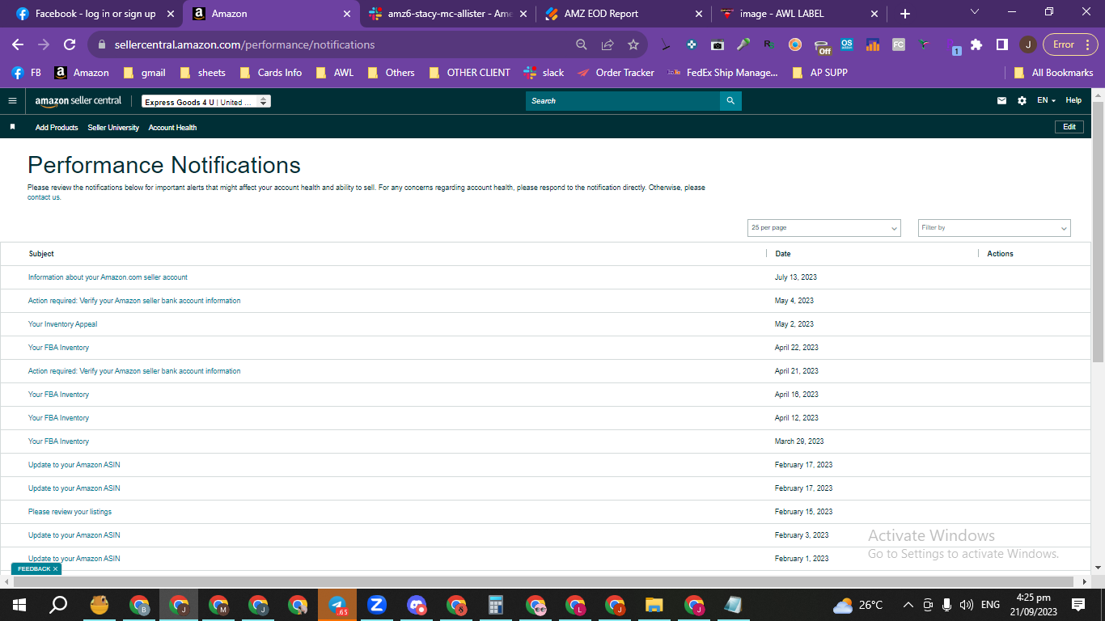Toggle the Chrome side panel icon
This screenshot has width=1105, height=621.
[1001, 44]
